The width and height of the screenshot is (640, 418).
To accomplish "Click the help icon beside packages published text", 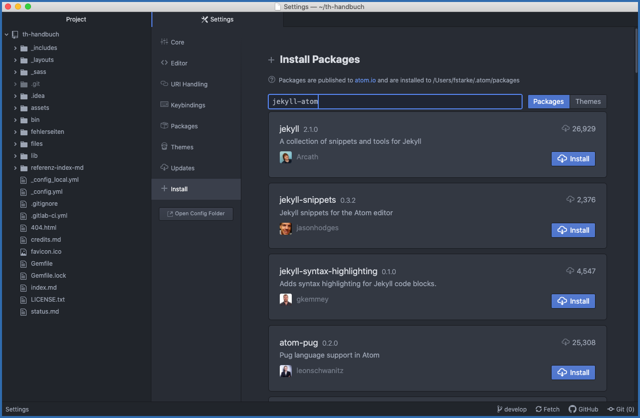I will coord(272,80).
